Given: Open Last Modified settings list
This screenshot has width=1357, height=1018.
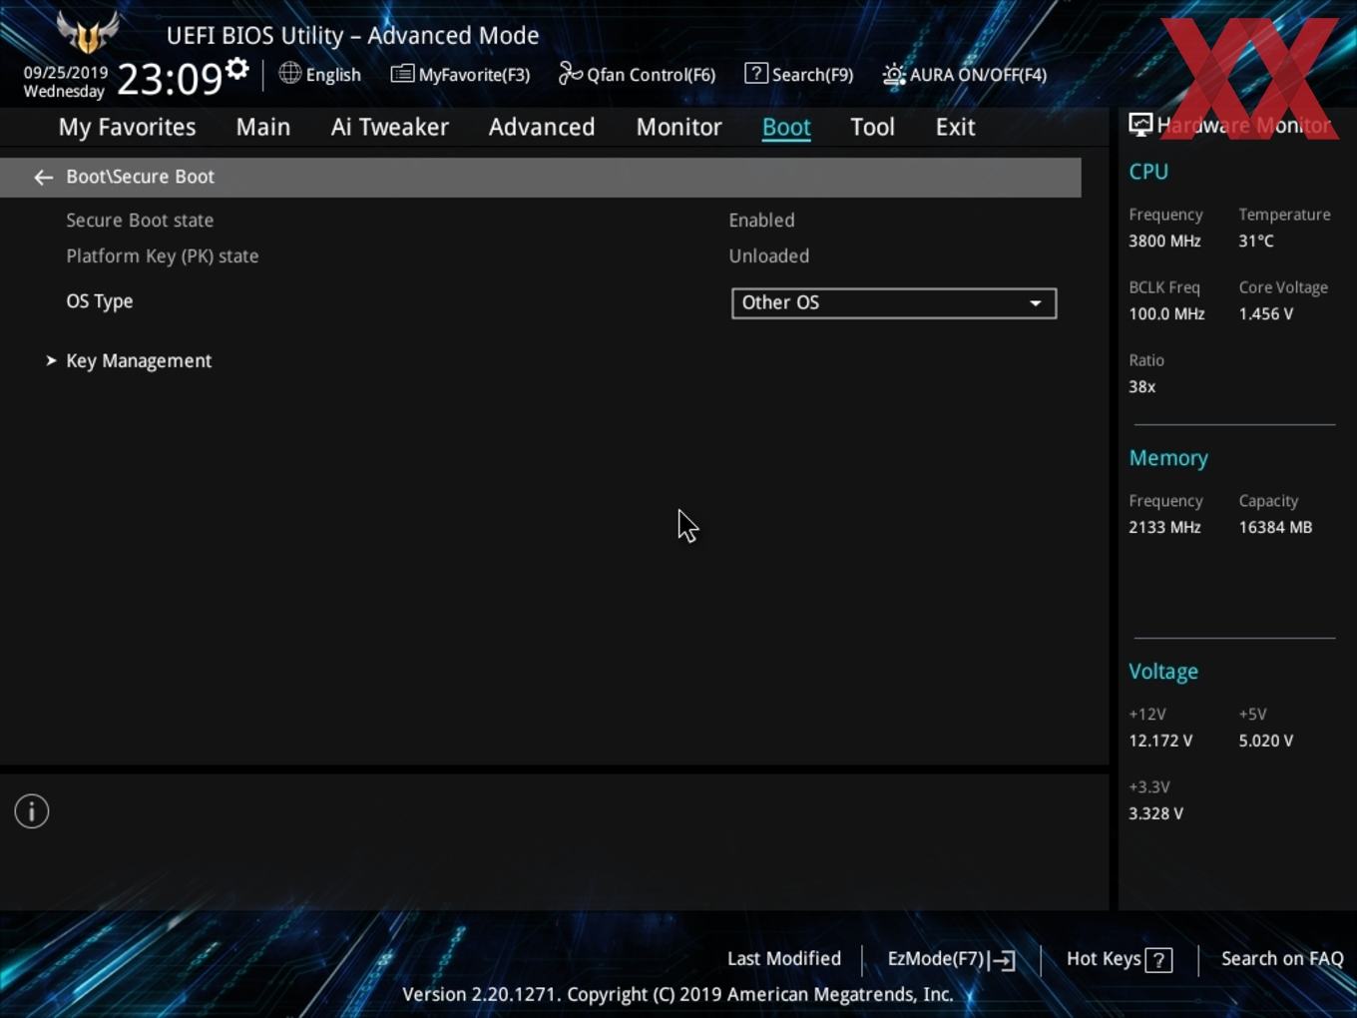Looking at the screenshot, I should (x=784, y=958).
